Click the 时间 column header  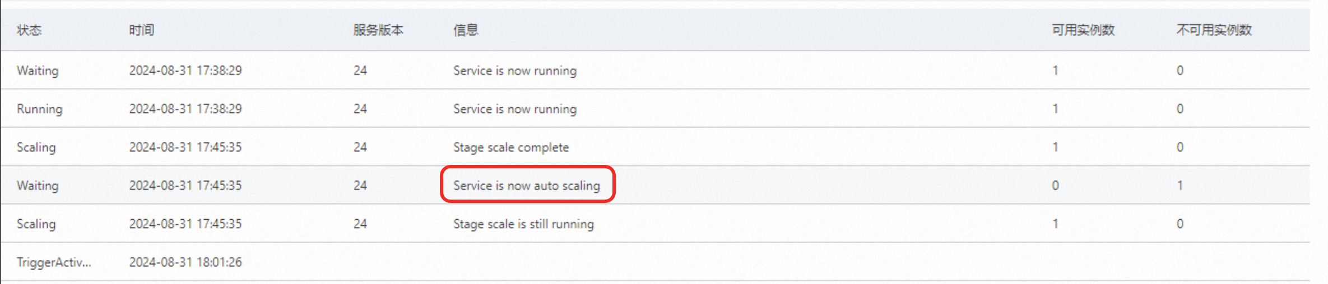pos(141,30)
